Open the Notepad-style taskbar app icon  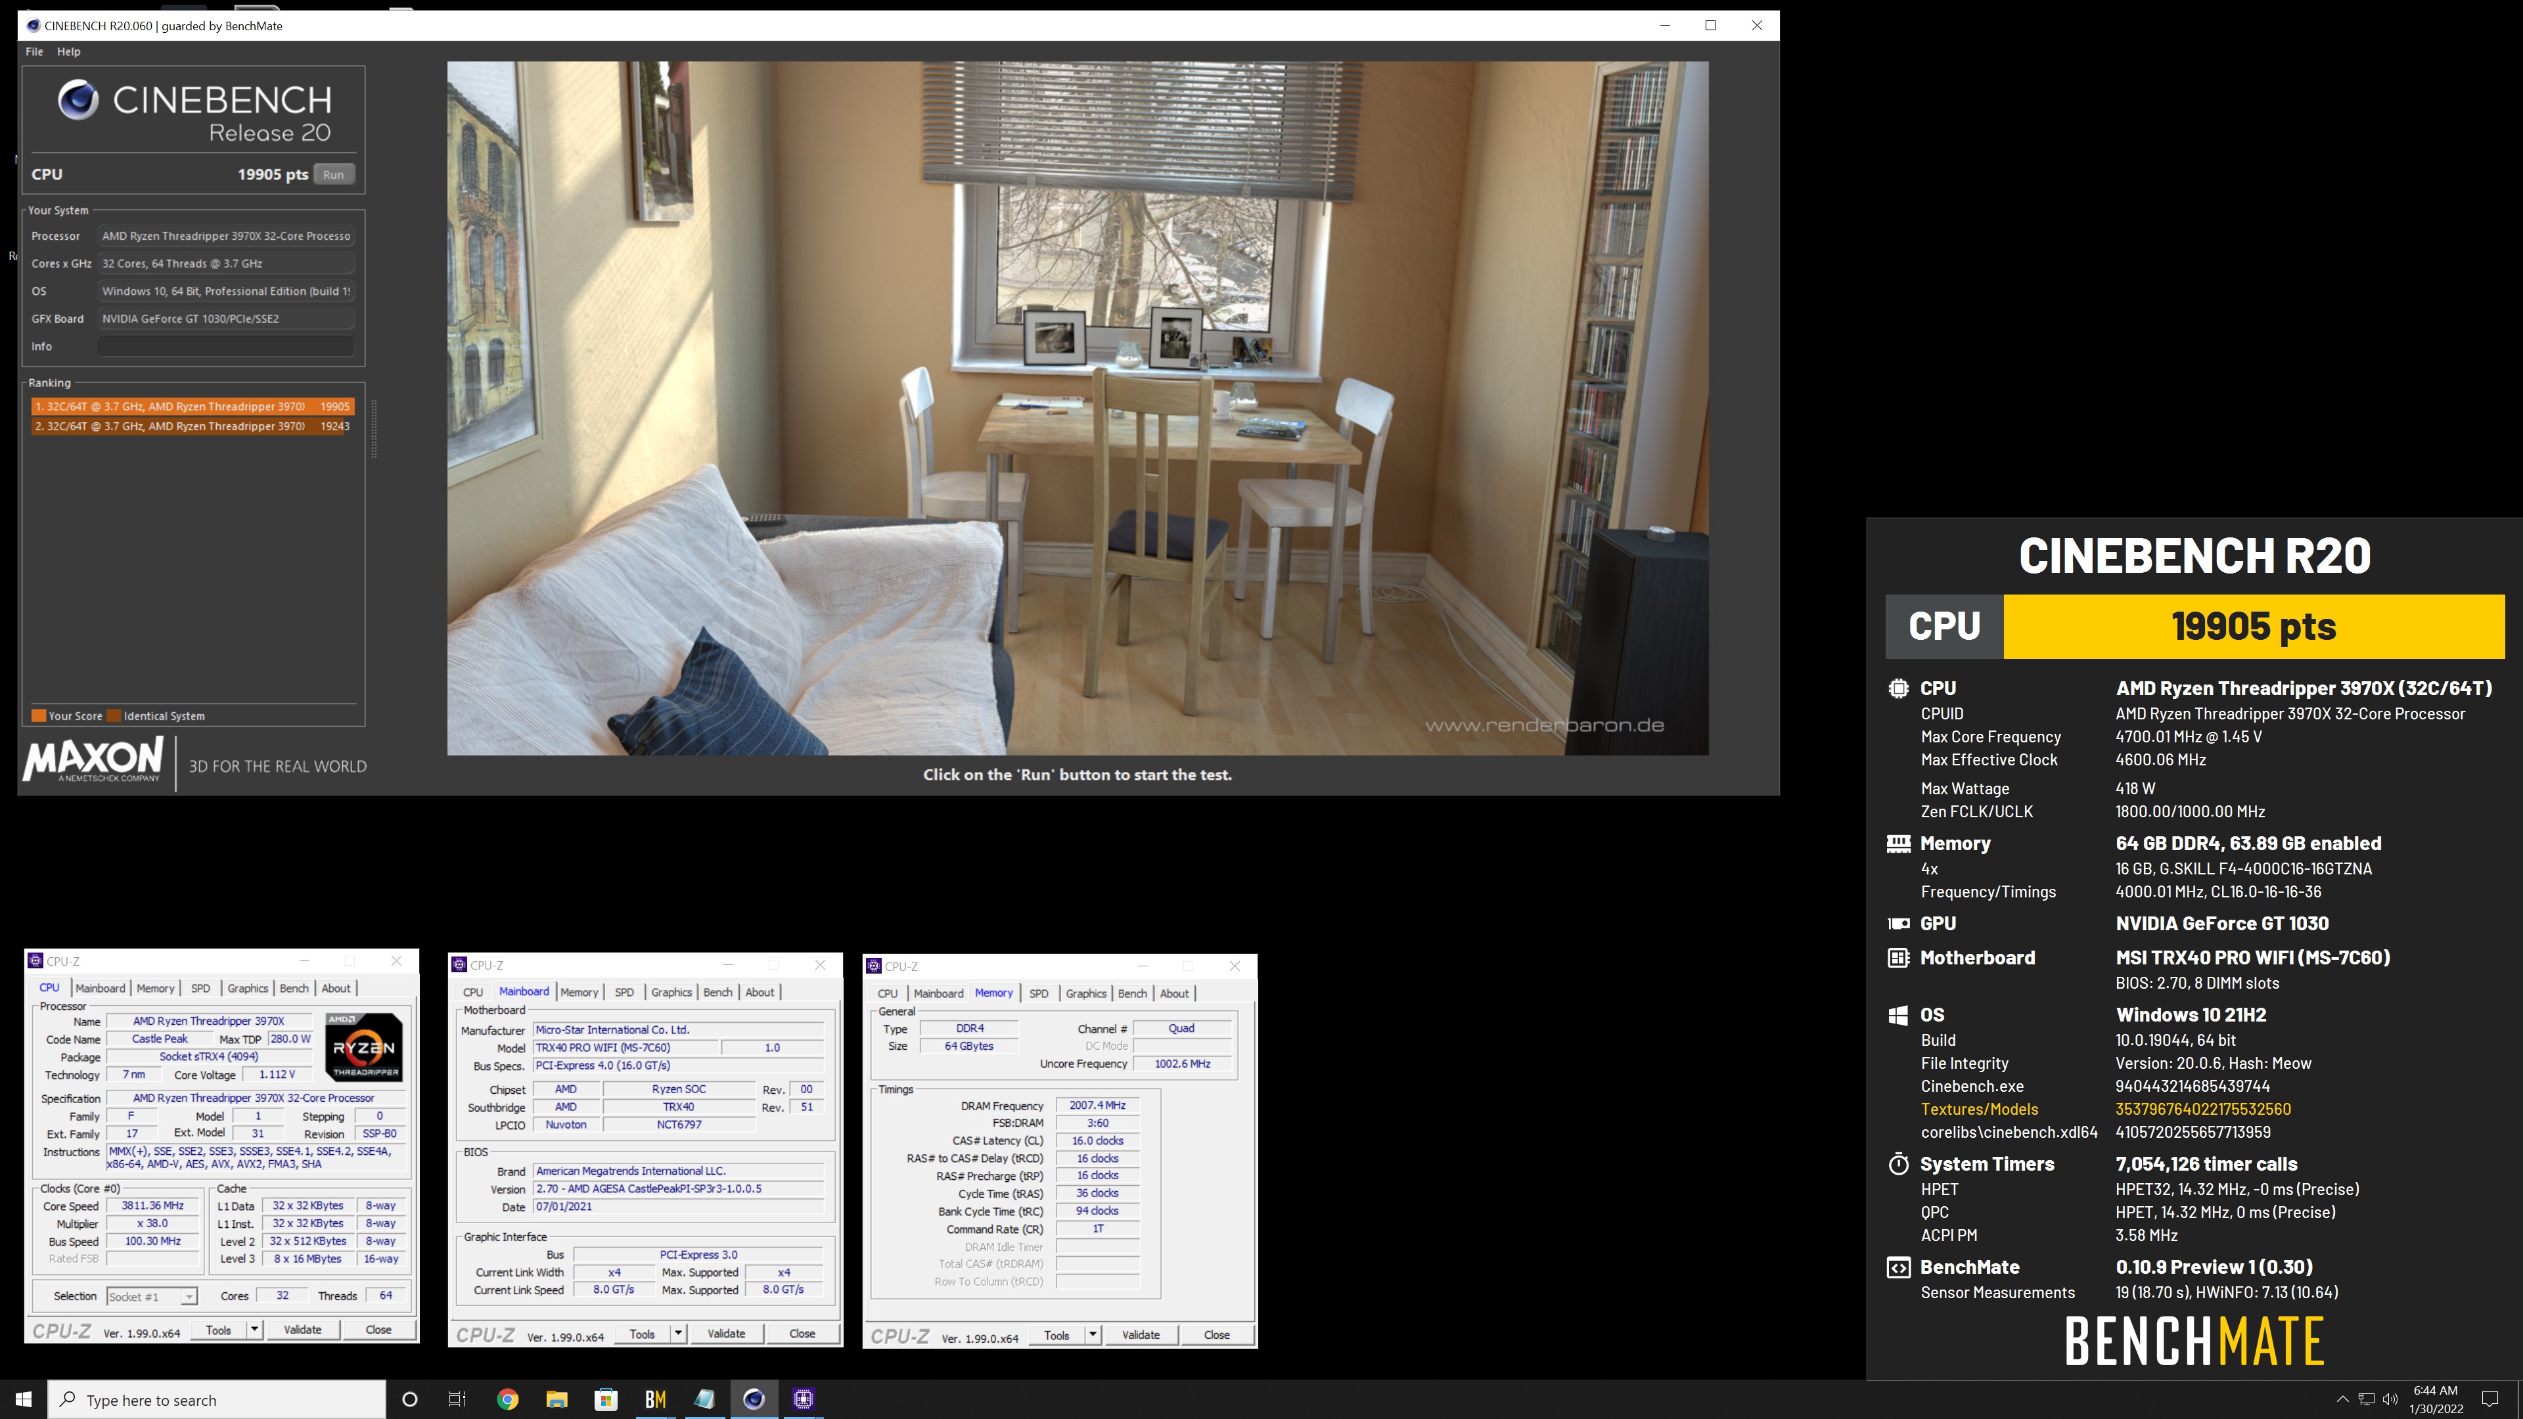704,1399
